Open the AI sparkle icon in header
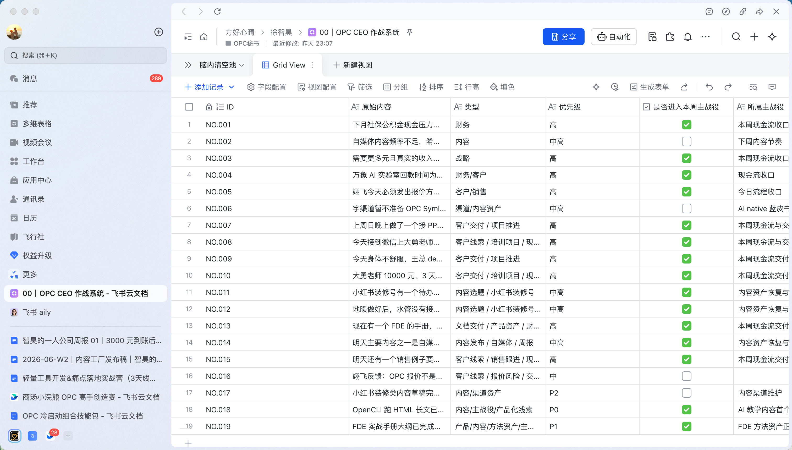Screen dimensions: 792x450 click(x=772, y=37)
